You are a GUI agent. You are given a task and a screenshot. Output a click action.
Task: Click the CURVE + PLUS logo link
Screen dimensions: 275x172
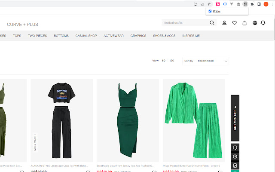[22, 25]
